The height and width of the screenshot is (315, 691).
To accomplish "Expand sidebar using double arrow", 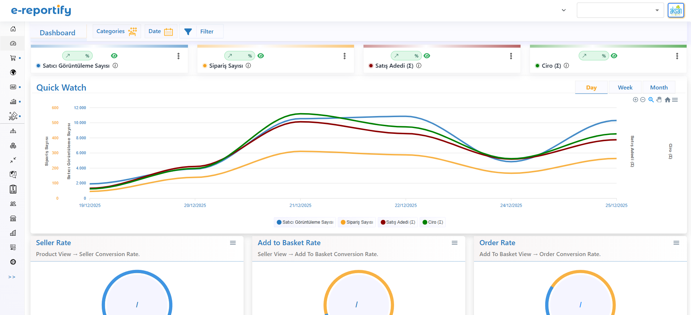I will 12,277.
